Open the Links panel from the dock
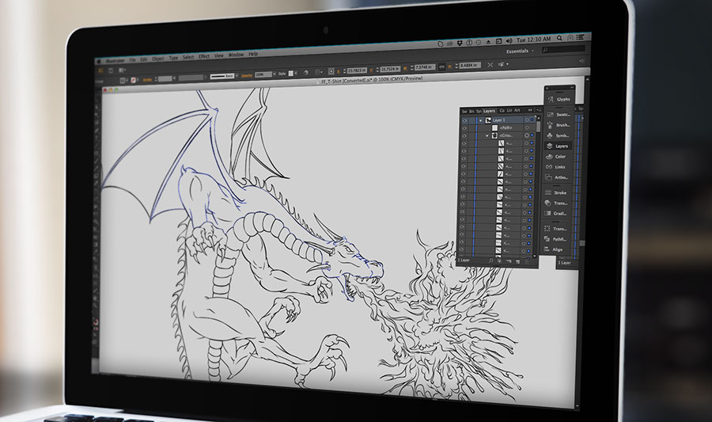Screen dimensions: 712x422 pyautogui.click(x=555, y=167)
